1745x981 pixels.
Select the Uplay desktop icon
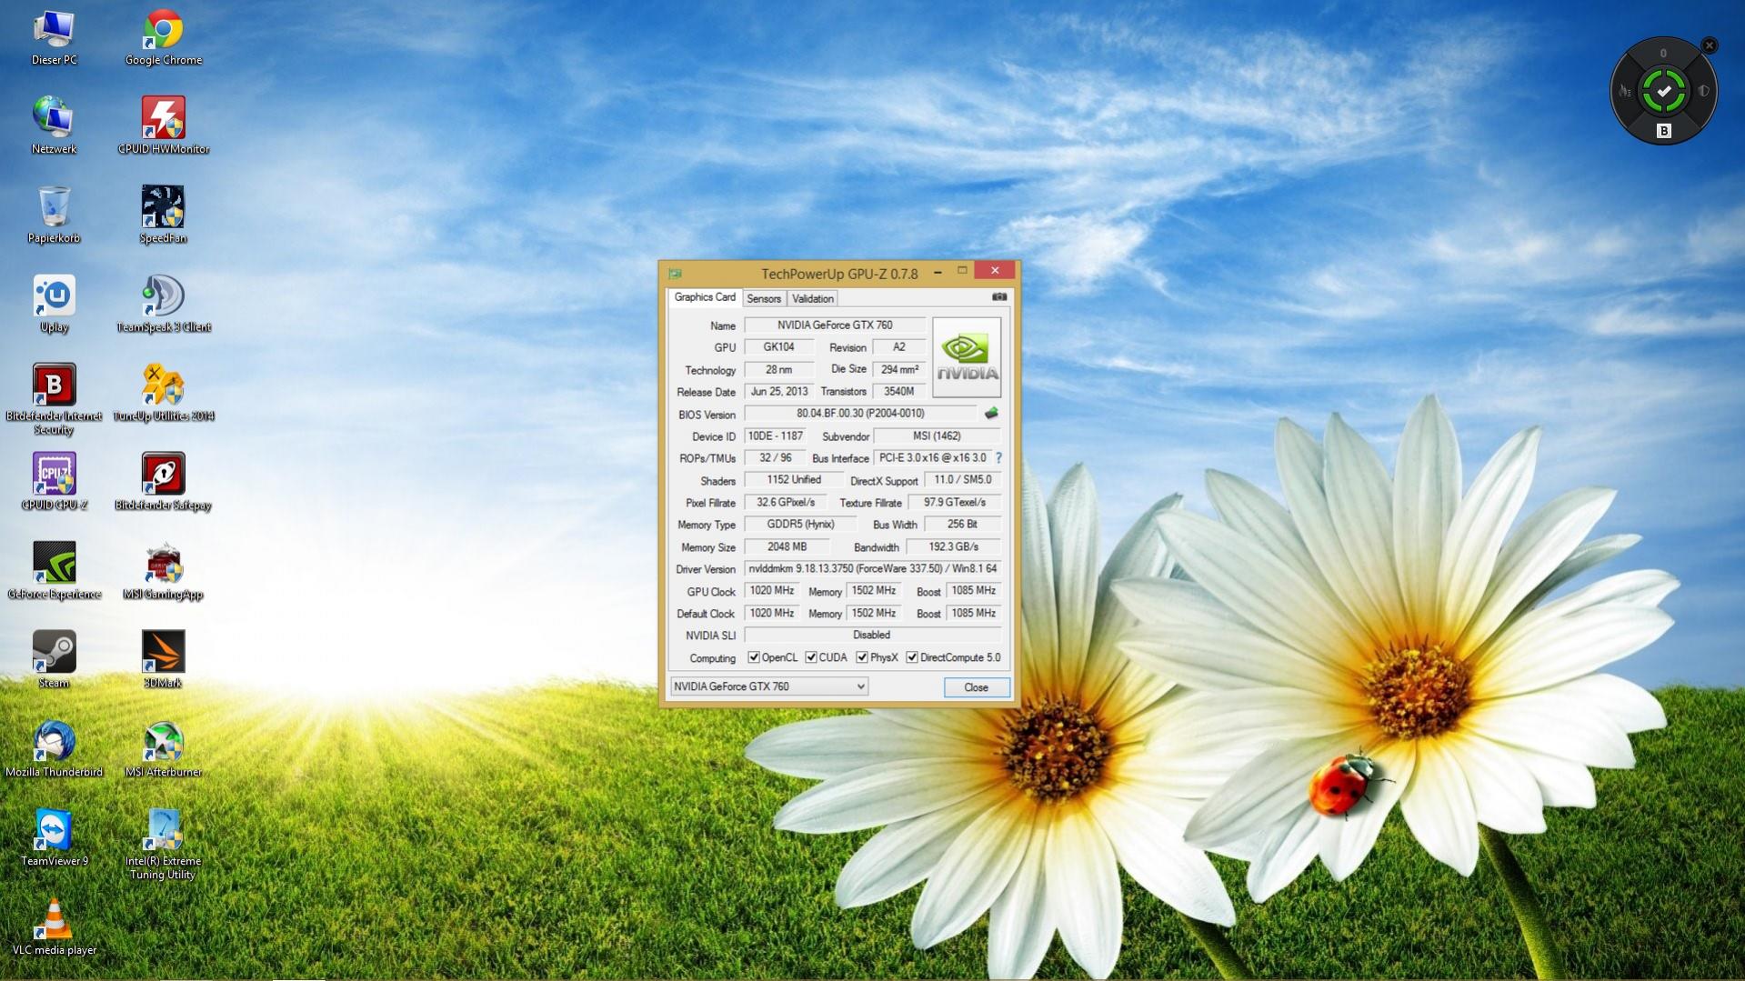[54, 304]
